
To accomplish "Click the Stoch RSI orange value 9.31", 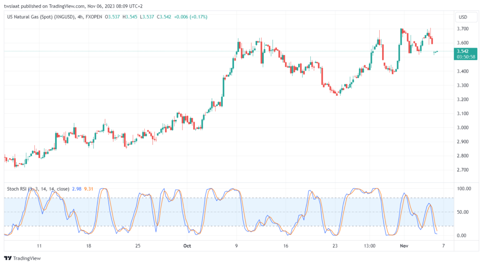I will 88,189.
